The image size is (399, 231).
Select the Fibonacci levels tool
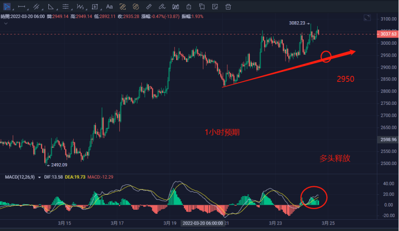point(66,7)
